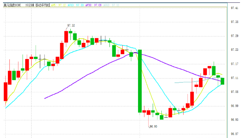This screenshot has height=138, width=243.
Task: Click the 97.32 high price marker
Action: (71, 26)
